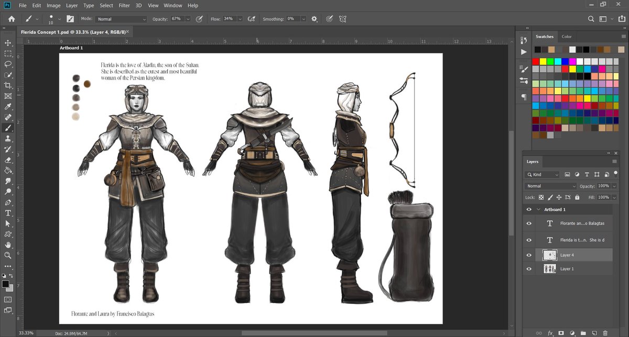Open the brush blend Mode dropdown
This screenshot has width=629, height=337.
pyautogui.click(x=121, y=19)
